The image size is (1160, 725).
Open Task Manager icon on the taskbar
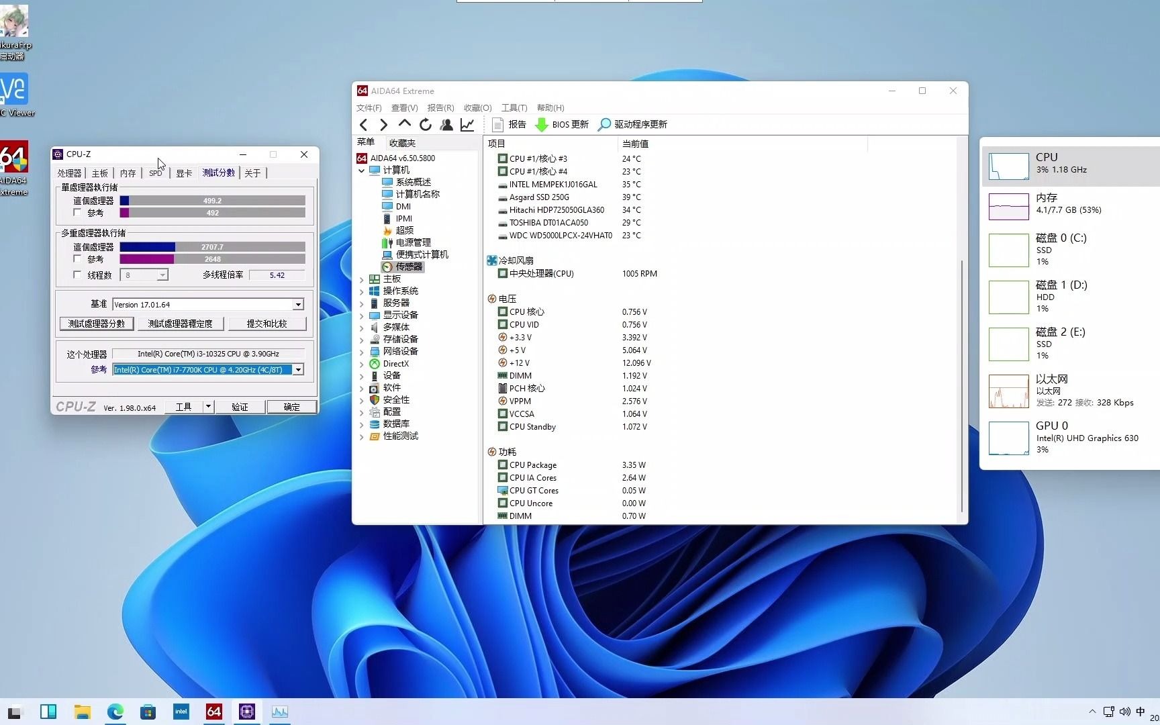point(280,712)
